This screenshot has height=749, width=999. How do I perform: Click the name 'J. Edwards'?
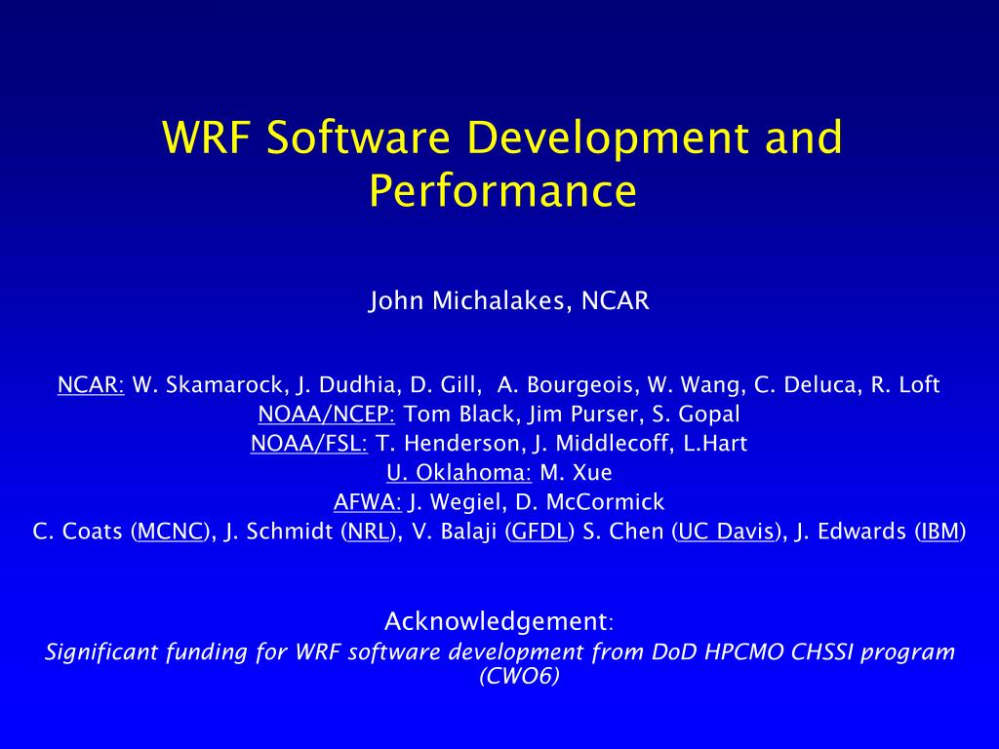click(x=851, y=532)
